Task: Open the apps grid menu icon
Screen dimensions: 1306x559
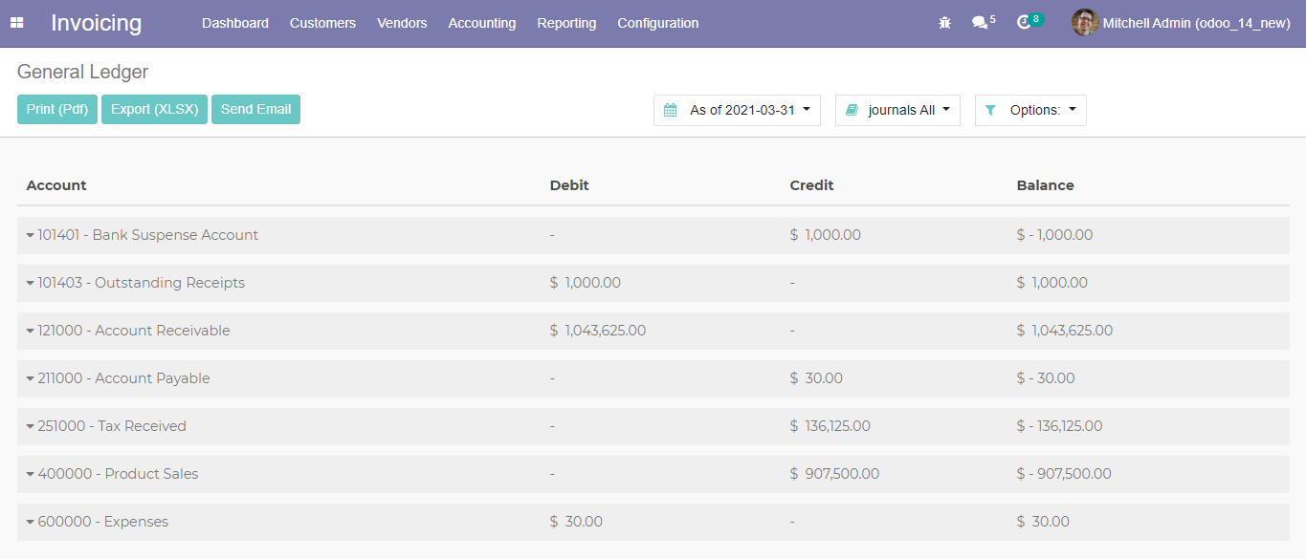Action: tap(17, 23)
